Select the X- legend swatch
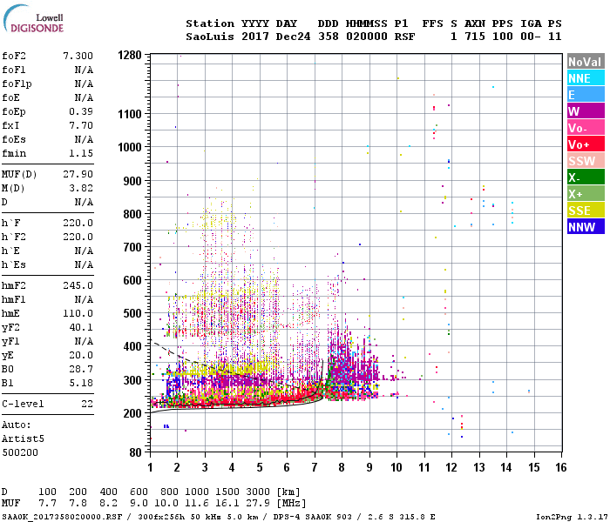Image resolution: width=610 pixels, height=522 pixels. (586, 177)
